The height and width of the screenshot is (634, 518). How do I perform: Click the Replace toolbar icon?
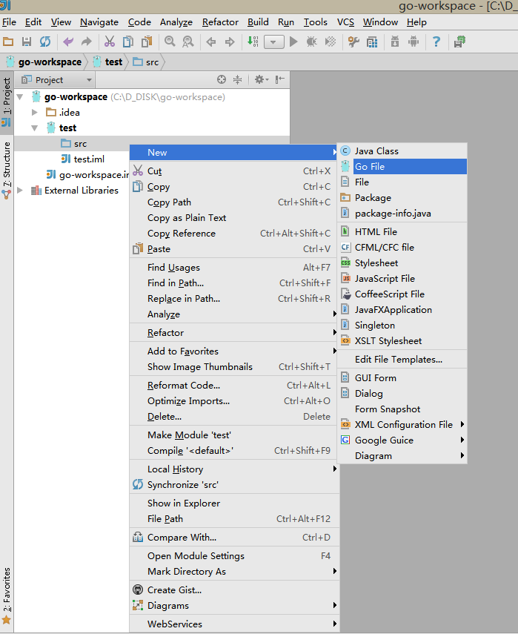click(x=188, y=42)
